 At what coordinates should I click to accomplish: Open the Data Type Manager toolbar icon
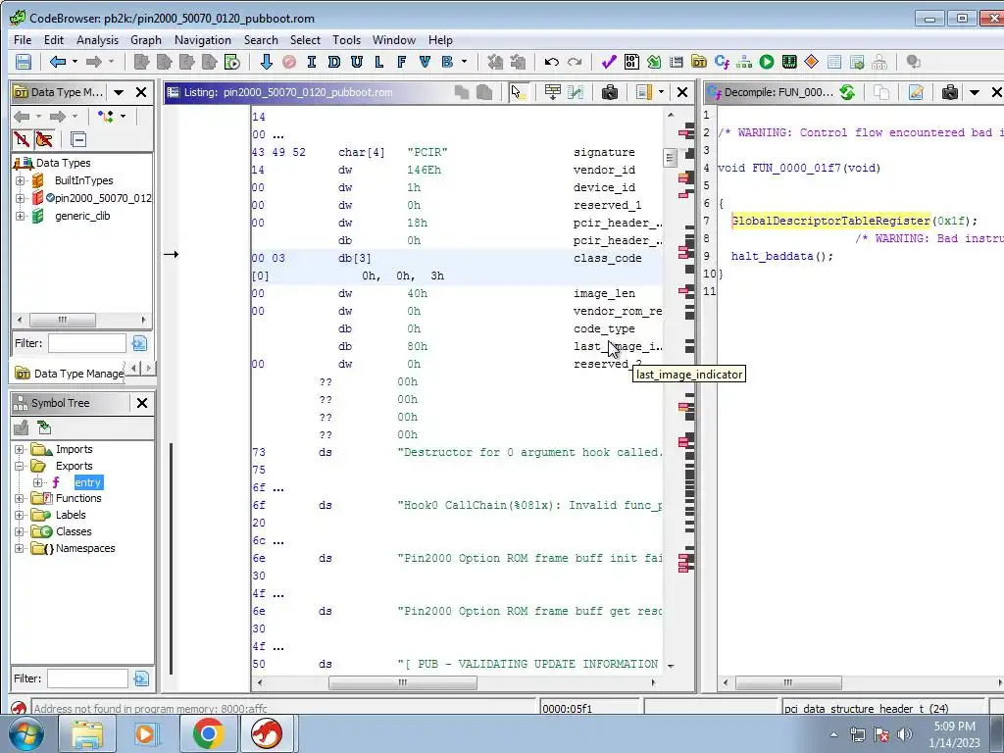699,62
